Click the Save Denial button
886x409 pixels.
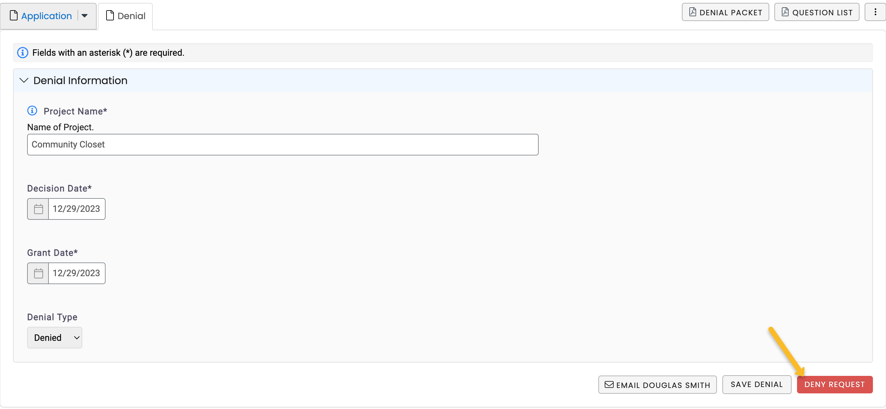coord(756,384)
